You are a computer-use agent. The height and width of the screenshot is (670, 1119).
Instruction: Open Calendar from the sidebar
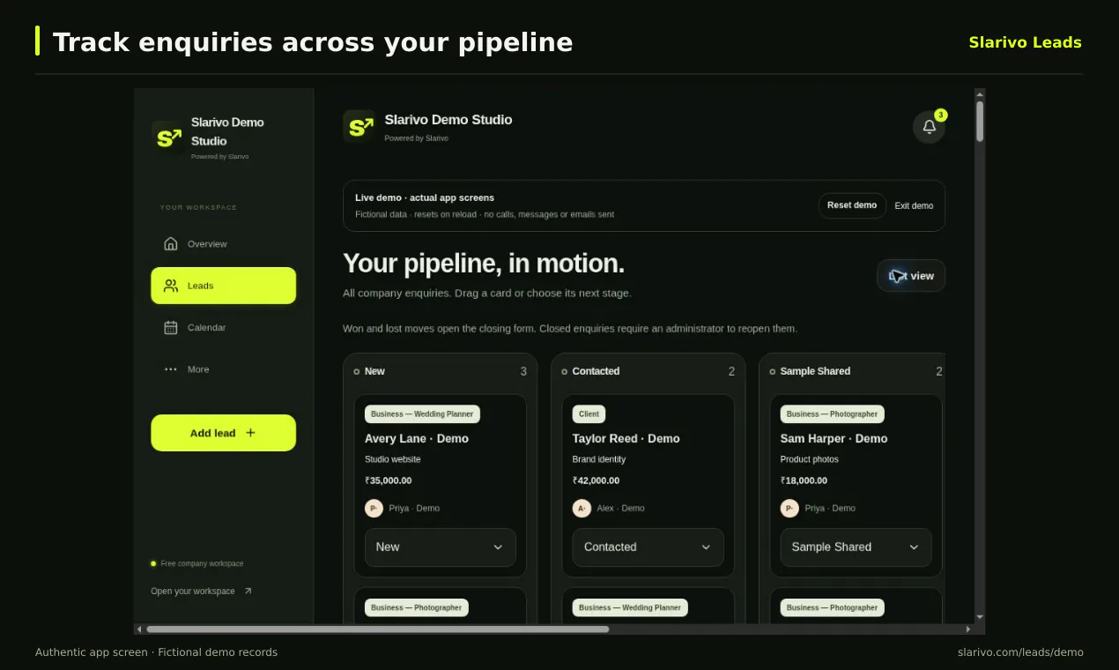224,328
